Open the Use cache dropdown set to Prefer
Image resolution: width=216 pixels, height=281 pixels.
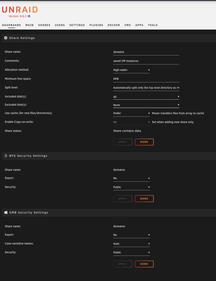point(131,113)
